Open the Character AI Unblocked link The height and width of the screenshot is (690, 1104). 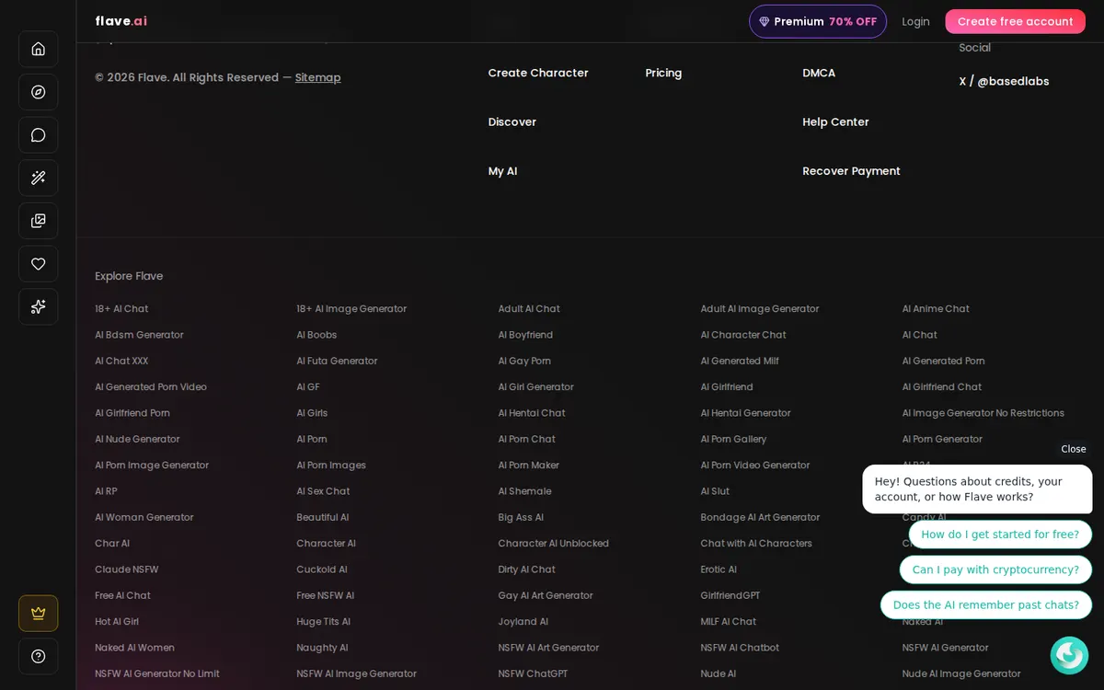tap(554, 544)
